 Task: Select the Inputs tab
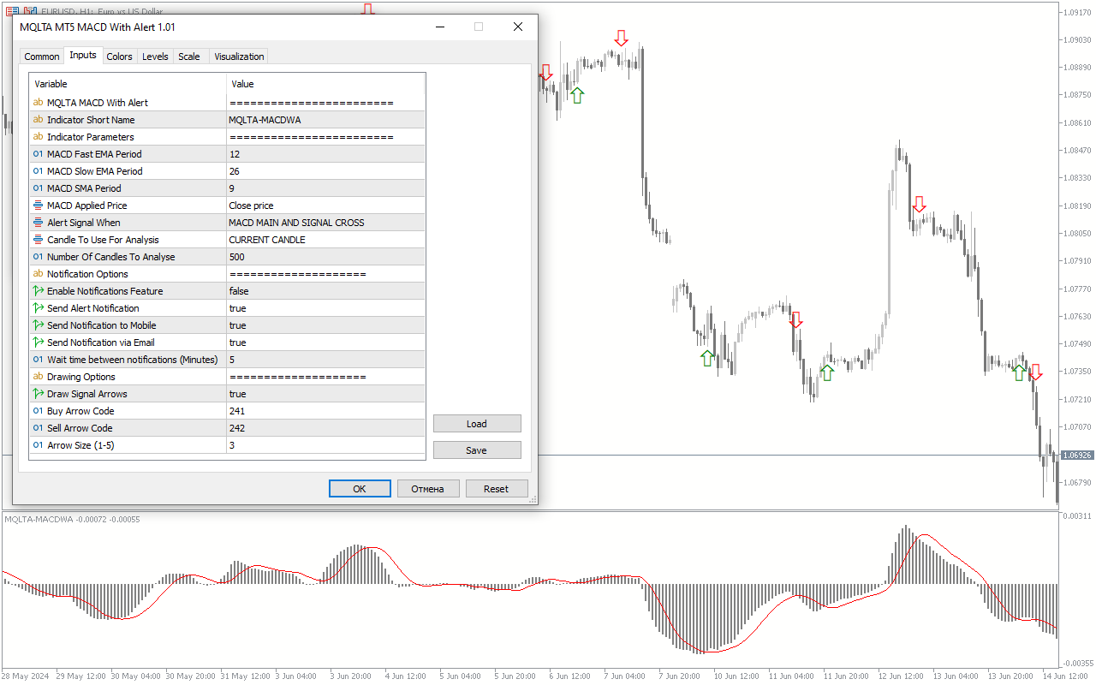tap(83, 55)
